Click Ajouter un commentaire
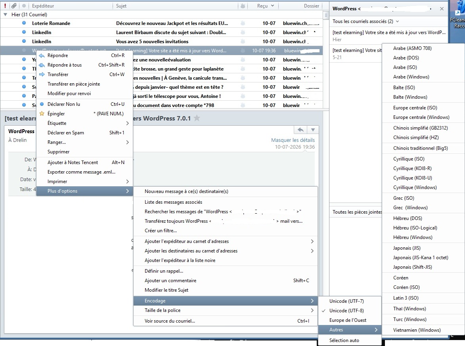Screen dimensions: 465x346 [226, 281]
